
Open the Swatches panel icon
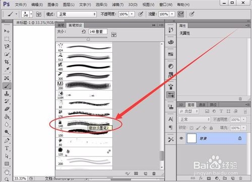click(171, 54)
